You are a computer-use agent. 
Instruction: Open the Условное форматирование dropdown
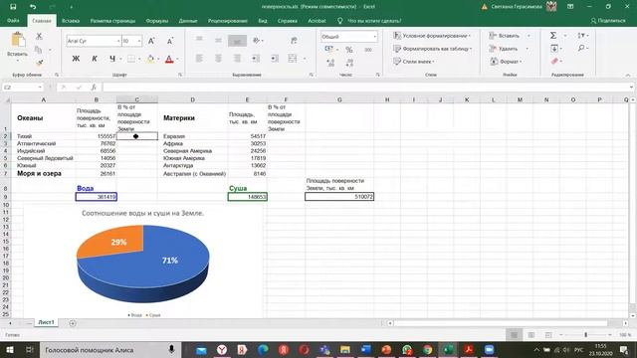tap(432, 36)
